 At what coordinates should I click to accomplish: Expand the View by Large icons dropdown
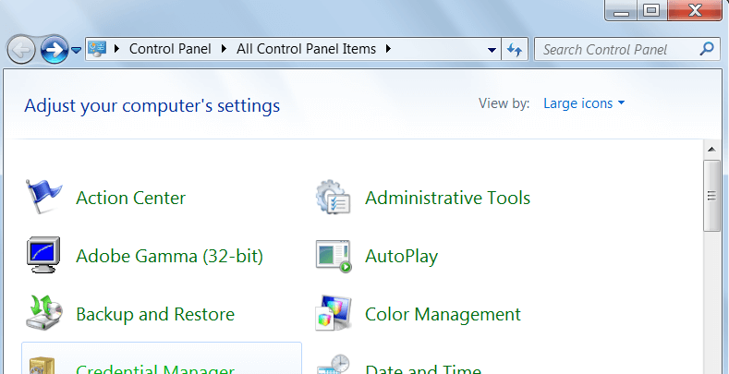pos(584,103)
